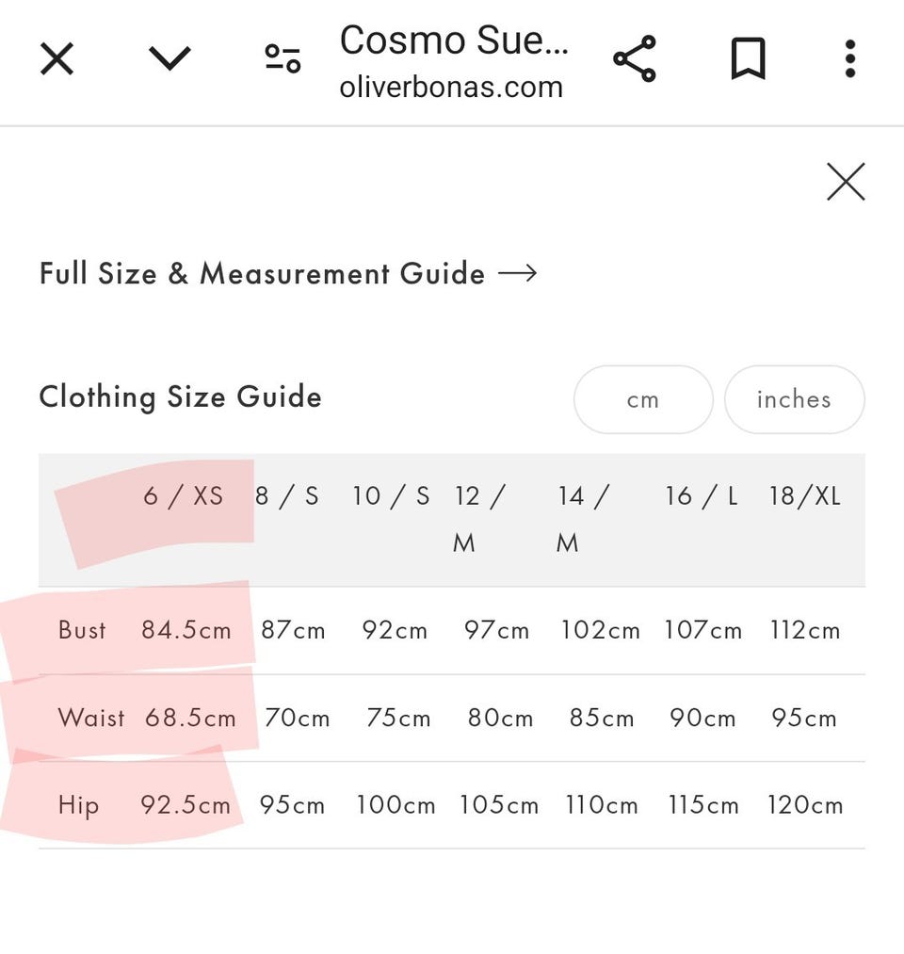Tap the Cosmo Sue... page title

[x=454, y=40]
